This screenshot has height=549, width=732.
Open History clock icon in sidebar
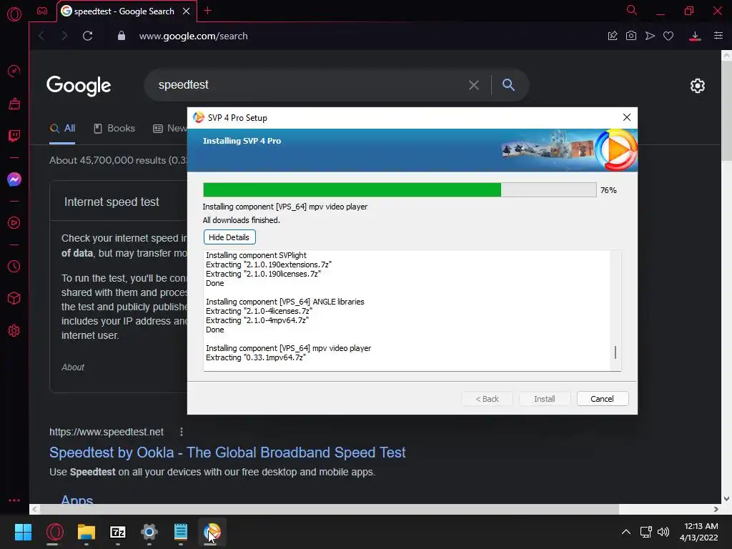pos(14,266)
